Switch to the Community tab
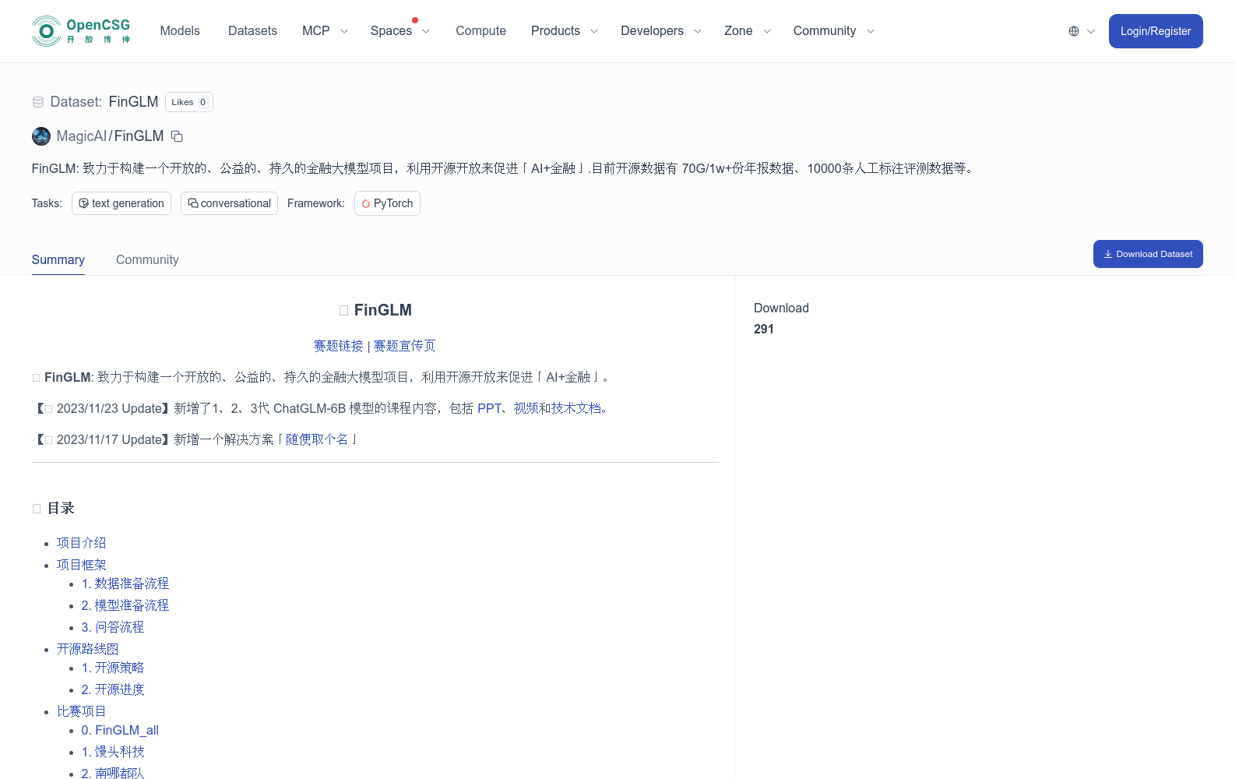This screenshot has width=1246, height=779. tap(147, 259)
